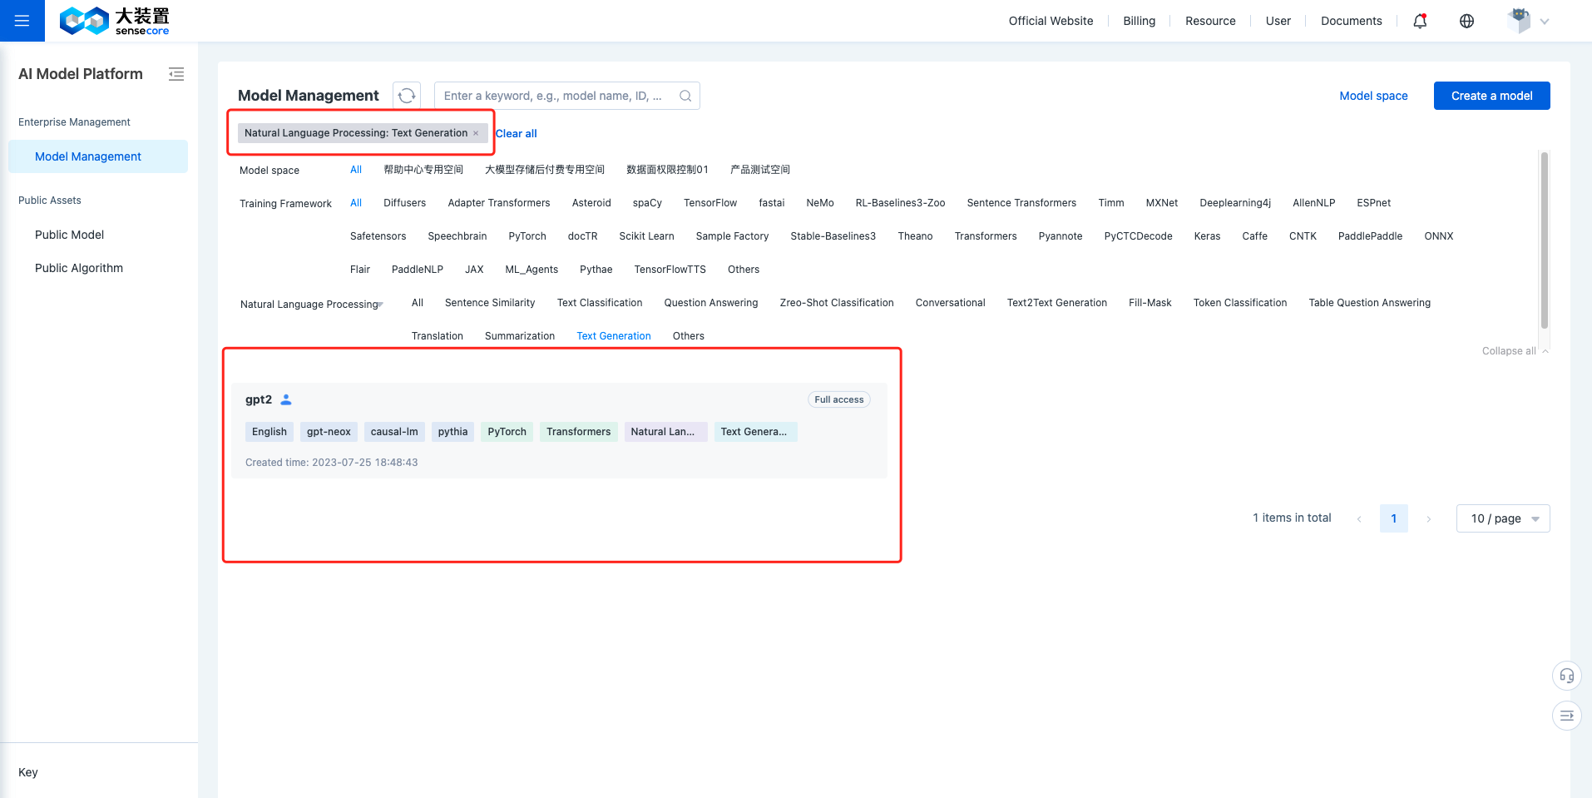The image size is (1592, 798).
Task: Filter by Keras framework
Action: pos(1207,236)
